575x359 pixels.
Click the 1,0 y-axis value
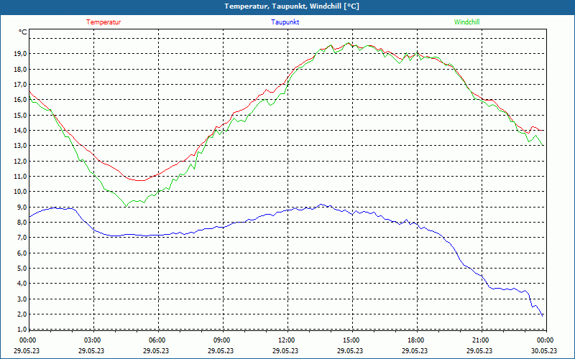pos(22,330)
